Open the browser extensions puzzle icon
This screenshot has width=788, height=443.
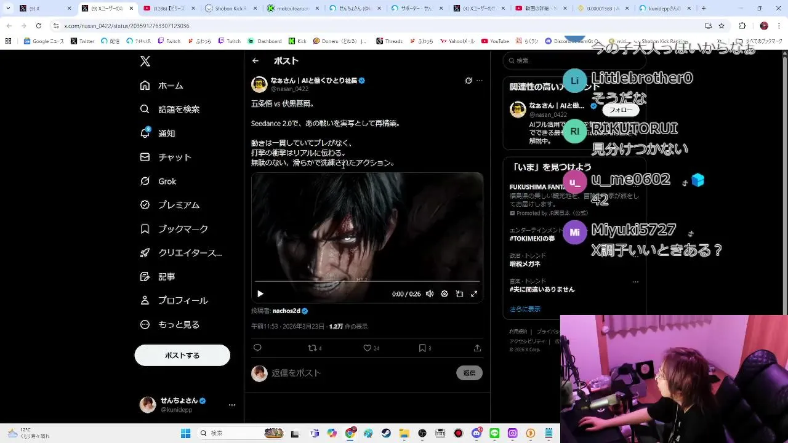(742, 26)
